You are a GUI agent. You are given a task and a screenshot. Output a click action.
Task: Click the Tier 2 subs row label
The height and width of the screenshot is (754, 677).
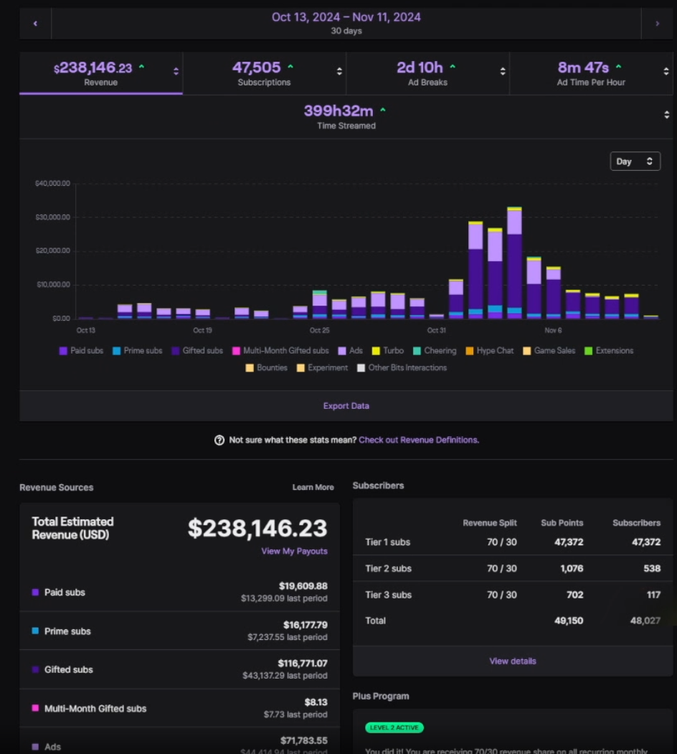click(389, 568)
